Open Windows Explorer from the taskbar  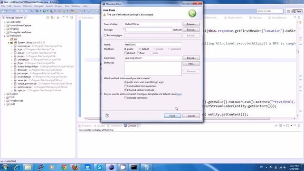coord(28,167)
